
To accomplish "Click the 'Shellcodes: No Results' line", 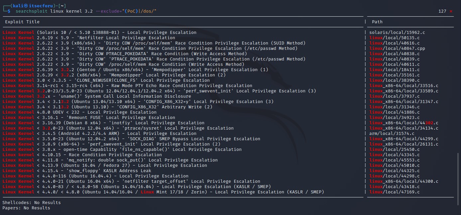I will click(32, 202).
